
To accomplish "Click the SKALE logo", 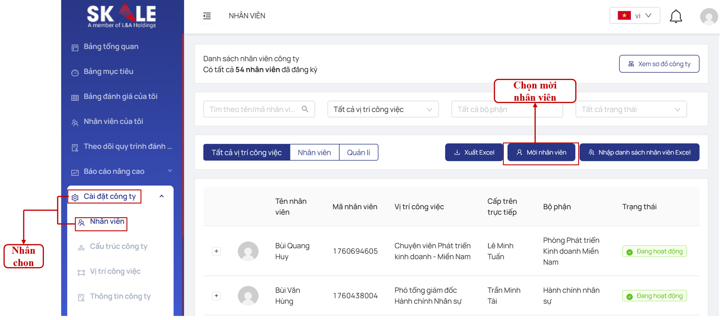I will [x=122, y=16].
